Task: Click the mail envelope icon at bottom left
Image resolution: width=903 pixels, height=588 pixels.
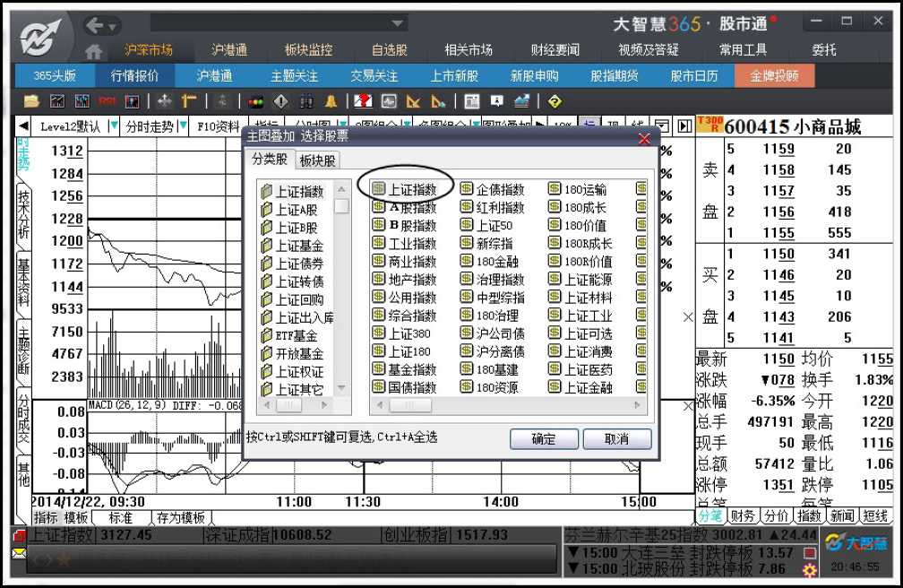Action: [x=19, y=554]
